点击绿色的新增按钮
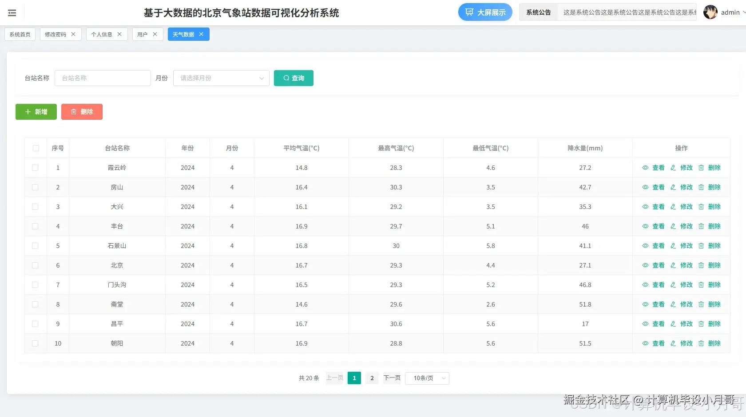 click(36, 112)
